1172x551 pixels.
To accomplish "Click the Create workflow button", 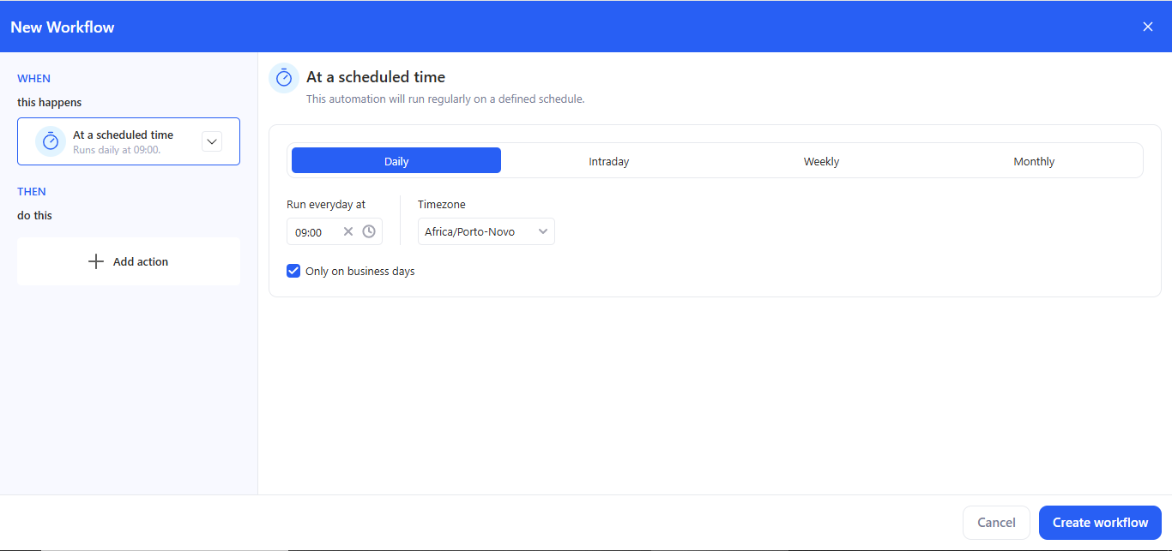I will pos(1100,522).
